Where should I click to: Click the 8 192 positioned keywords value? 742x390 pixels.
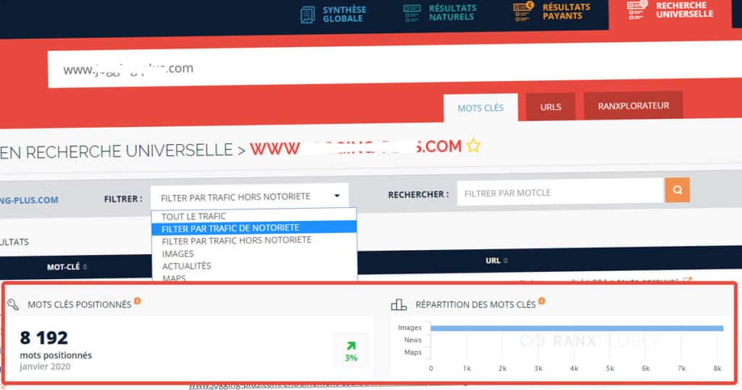point(44,338)
